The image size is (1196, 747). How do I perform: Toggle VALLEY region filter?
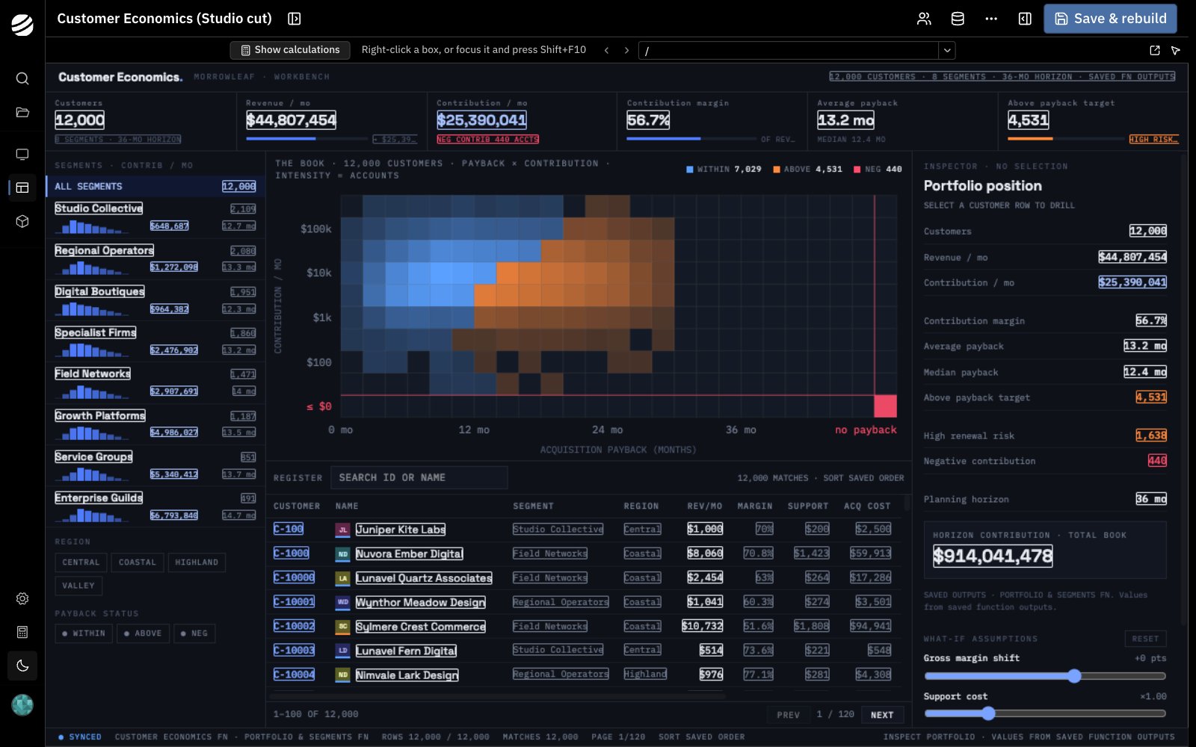pyautogui.click(x=78, y=586)
